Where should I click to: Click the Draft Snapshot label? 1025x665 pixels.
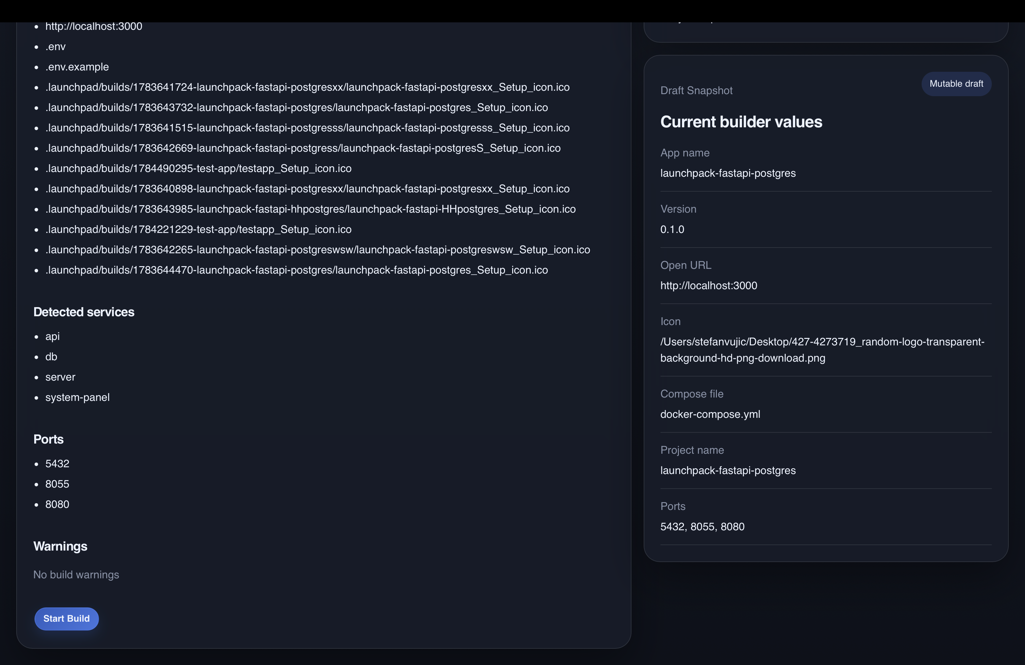[697, 90]
